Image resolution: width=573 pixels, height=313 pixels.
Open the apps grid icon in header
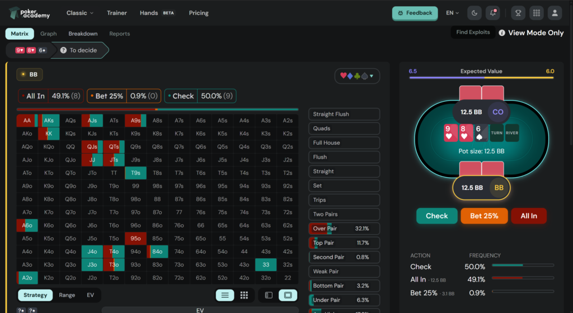(x=537, y=13)
